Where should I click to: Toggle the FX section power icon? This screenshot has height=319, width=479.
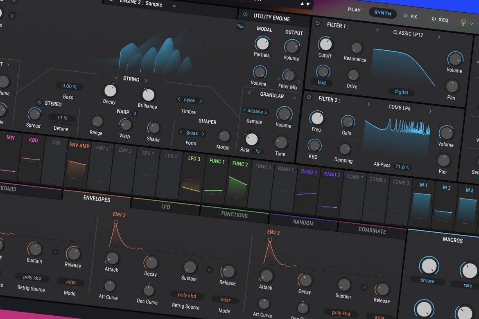point(405,16)
